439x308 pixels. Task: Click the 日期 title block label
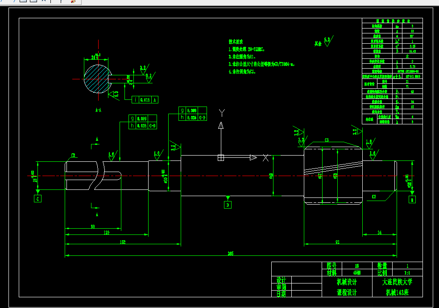point(282,294)
